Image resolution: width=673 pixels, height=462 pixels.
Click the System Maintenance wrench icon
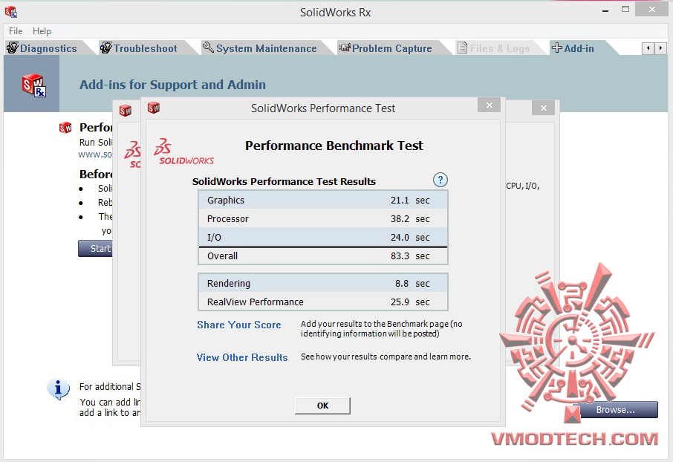pos(208,48)
